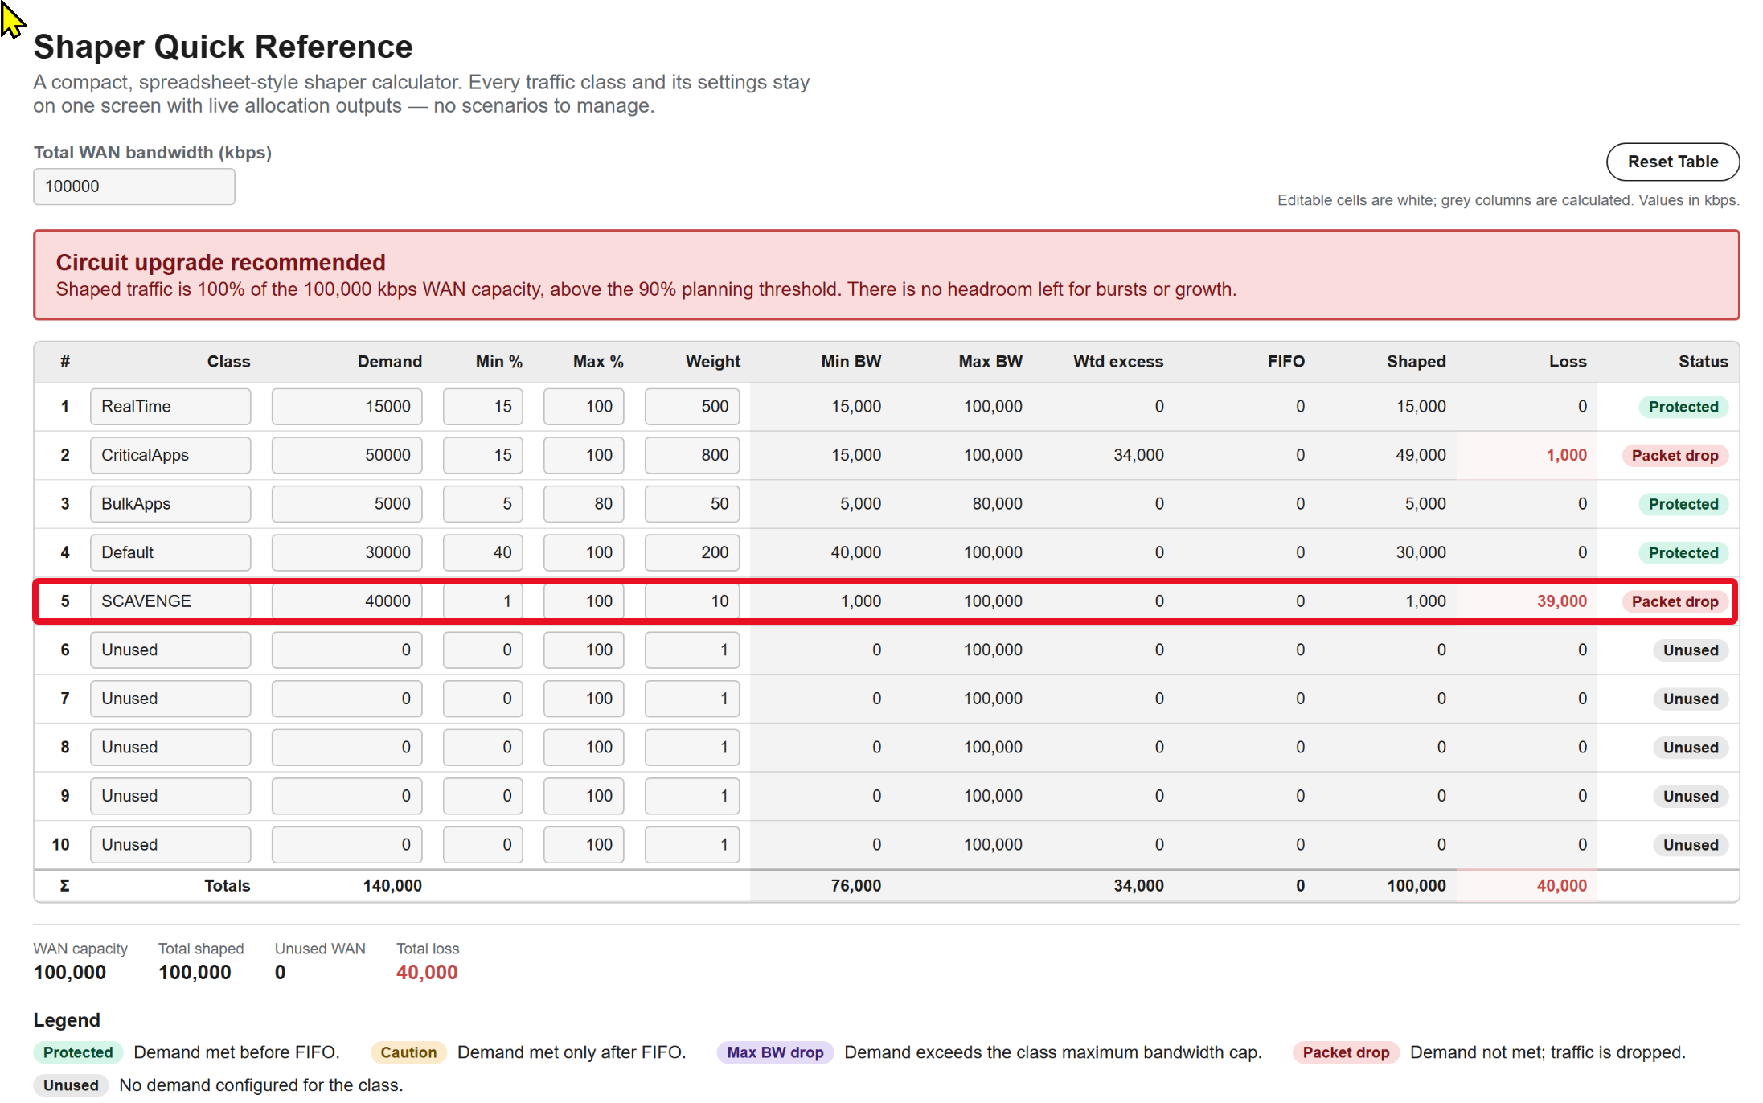
Task: Click the SCAVENGE weight field 10
Action: click(692, 601)
